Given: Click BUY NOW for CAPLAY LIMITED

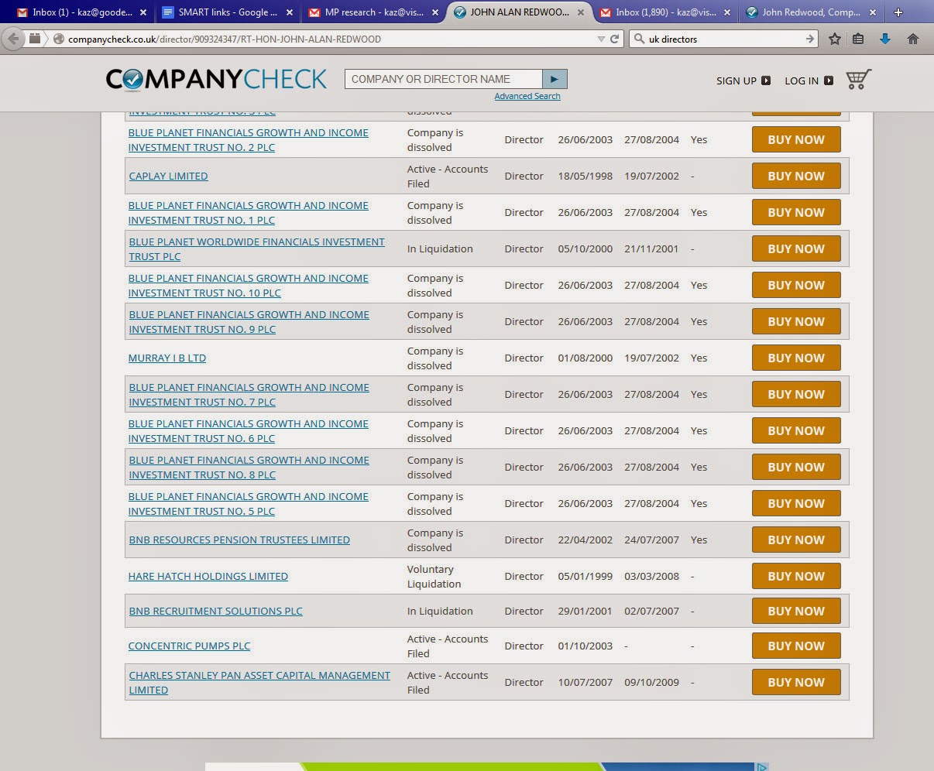Looking at the screenshot, I should (796, 176).
